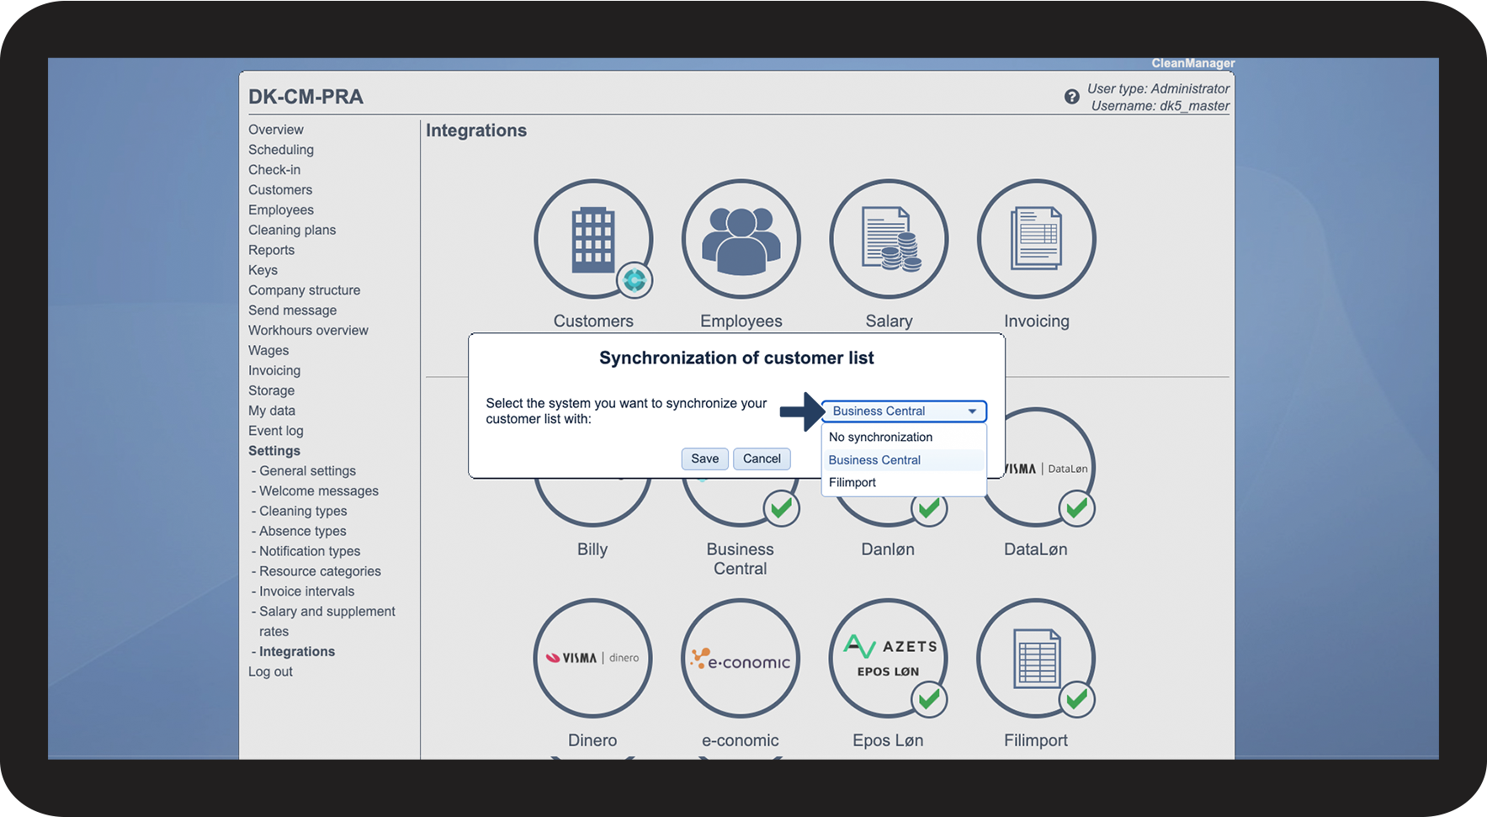Open the Event log
1487x817 pixels.
(276, 431)
